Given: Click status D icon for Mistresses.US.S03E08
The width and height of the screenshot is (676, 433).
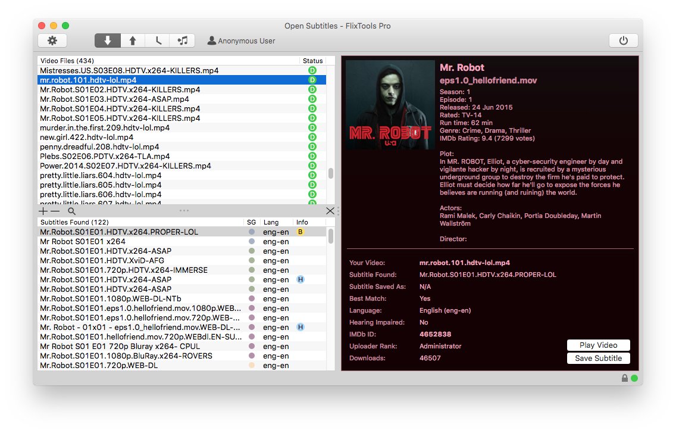Looking at the screenshot, I should (x=312, y=70).
